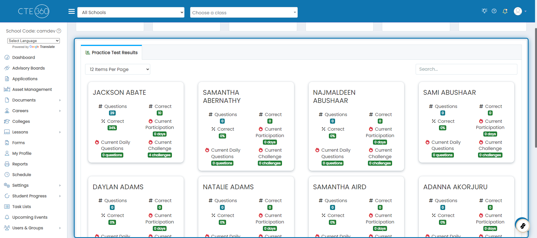Click the 34% badge on Jackson Abate

click(112, 128)
